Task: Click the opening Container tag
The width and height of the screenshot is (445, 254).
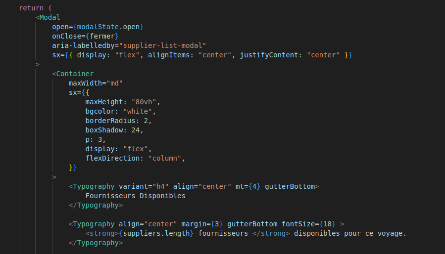Action: [75, 74]
